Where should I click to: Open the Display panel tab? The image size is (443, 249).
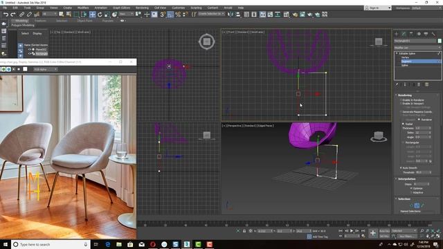click(426, 34)
